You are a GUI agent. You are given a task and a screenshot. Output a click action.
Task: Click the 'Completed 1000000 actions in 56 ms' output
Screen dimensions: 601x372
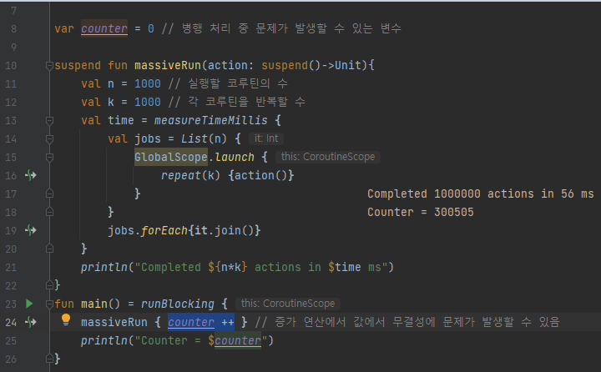coord(480,194)
